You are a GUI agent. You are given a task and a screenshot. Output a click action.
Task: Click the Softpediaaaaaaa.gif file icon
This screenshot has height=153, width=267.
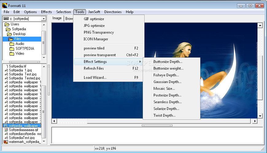click(x=6, y=130)
